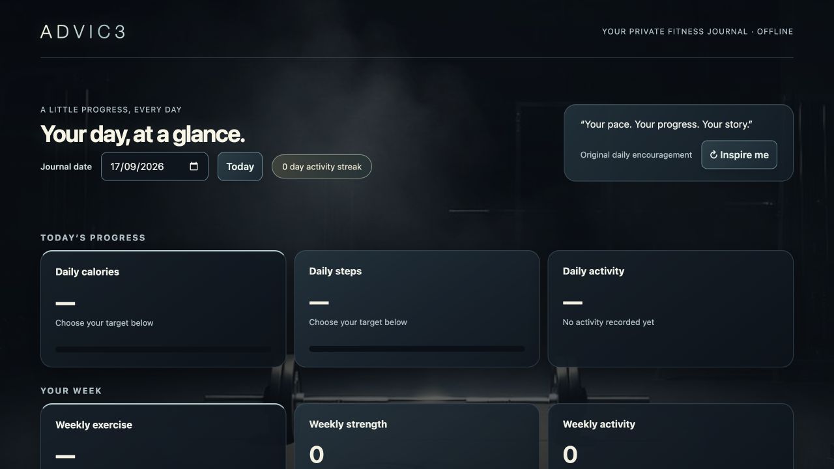Click the 0 day activity streak badge
Viewport: 834px width, 469px height.
322,166
